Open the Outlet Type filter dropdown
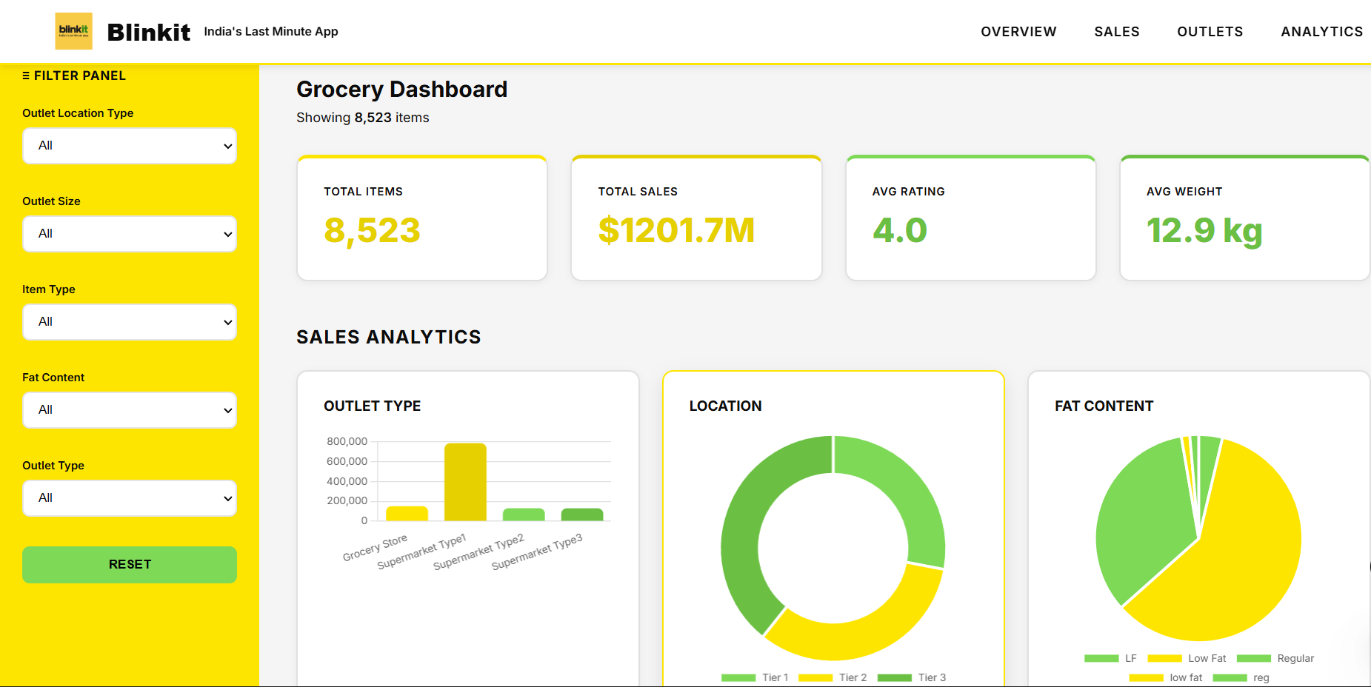Screen dimensions: 1371x687 click(x=130, y=498)
